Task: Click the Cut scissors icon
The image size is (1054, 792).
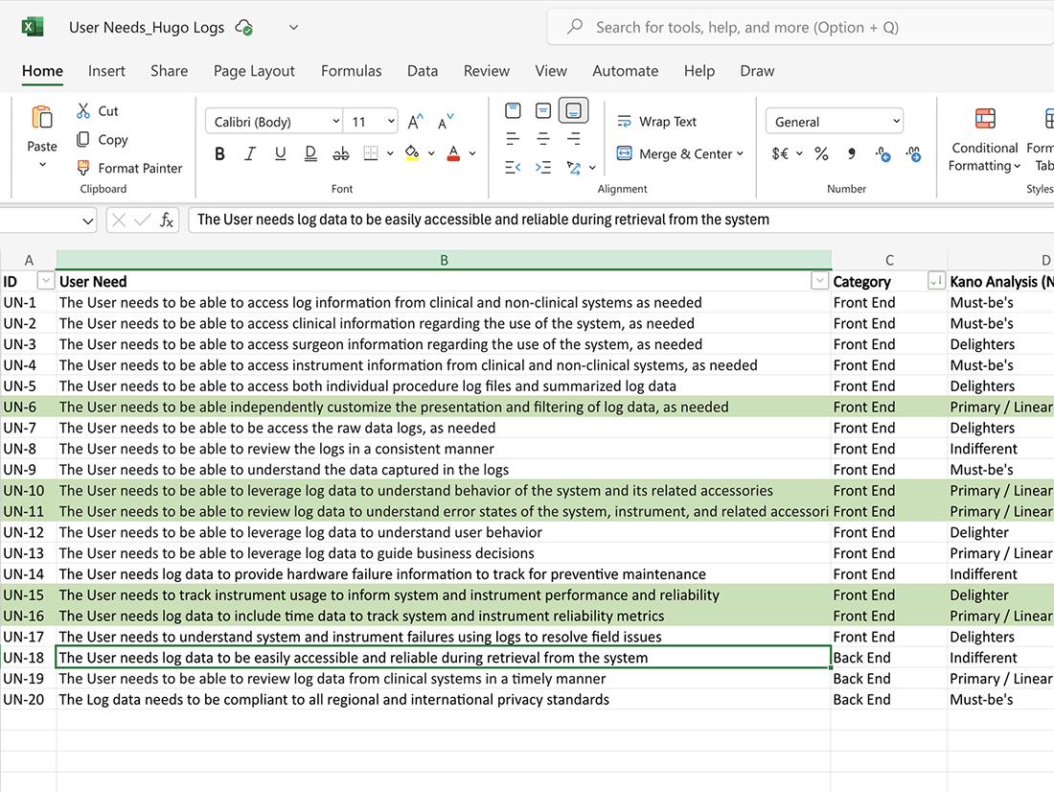Action: click(x=83, y=110)
